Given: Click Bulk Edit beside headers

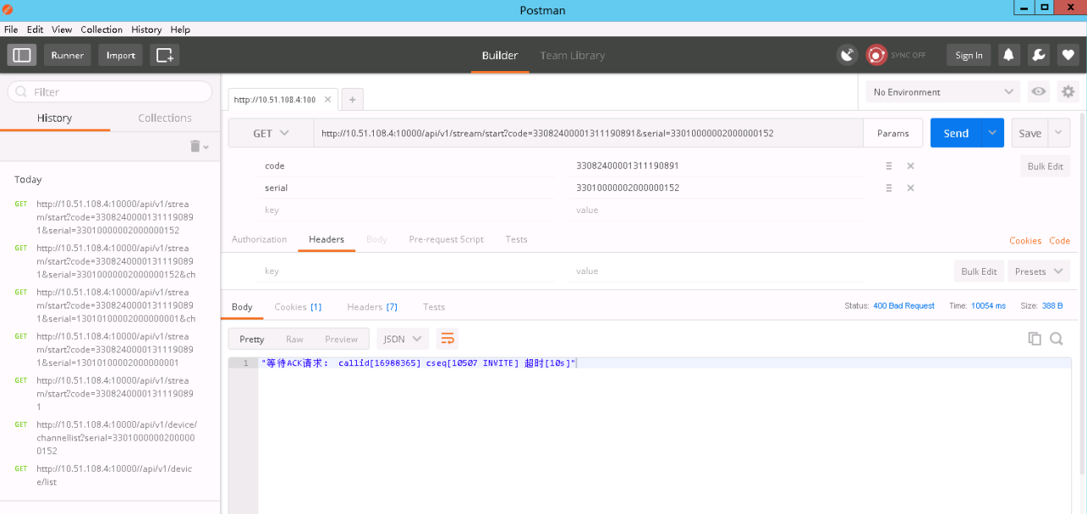Looking at the screenshot, I should [x=979, y=271].
